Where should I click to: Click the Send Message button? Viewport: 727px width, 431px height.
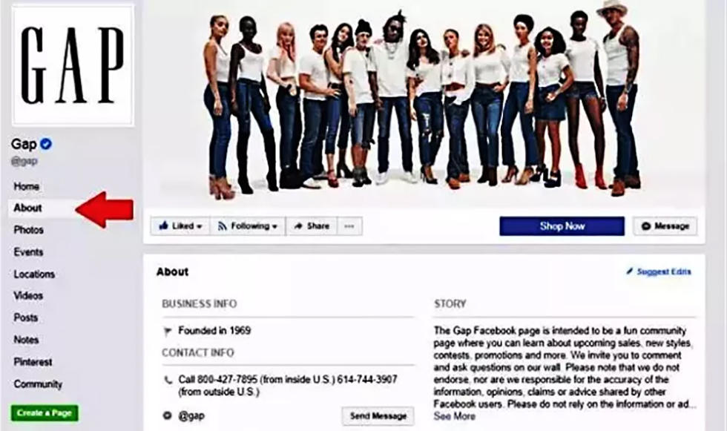click(x=378, y=415)
